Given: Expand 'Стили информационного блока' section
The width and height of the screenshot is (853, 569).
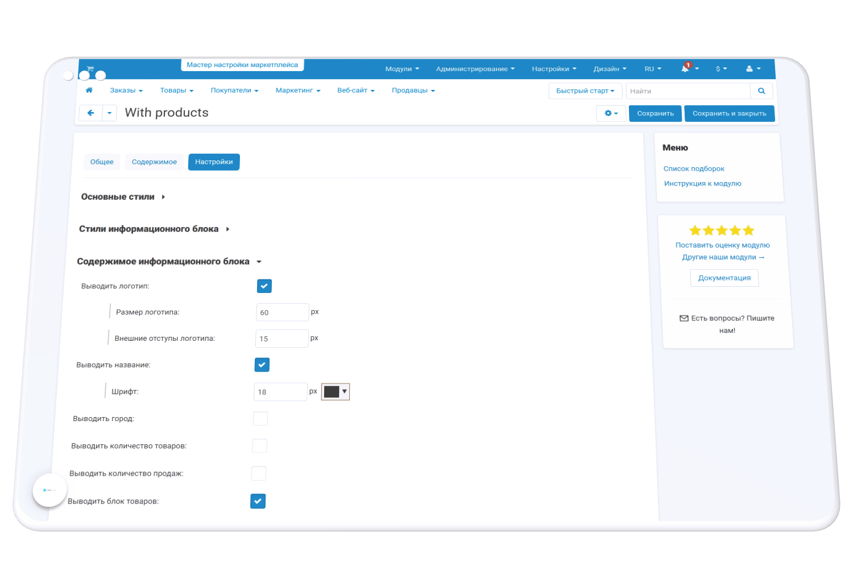Looking at the screenshot, I should coord(154,229).
